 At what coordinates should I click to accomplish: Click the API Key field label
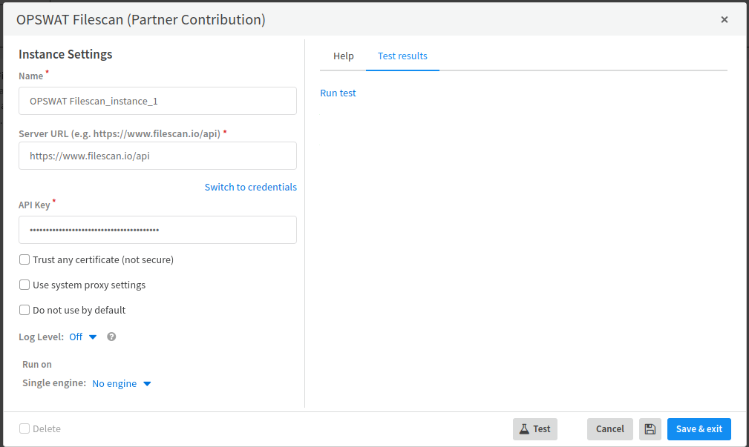pyautogui.click(x=34, y=205)
